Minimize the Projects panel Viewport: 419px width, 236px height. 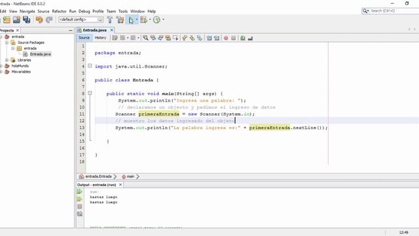point(71,31)
